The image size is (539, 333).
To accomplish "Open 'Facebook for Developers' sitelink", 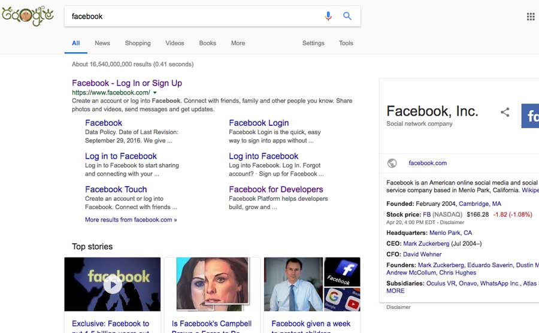I will (x=276, y=189).
